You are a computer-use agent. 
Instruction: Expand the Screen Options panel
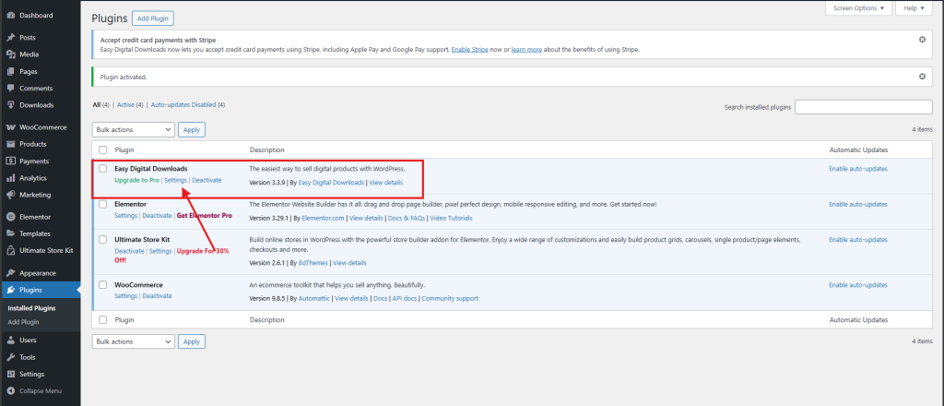coord(858,8)
